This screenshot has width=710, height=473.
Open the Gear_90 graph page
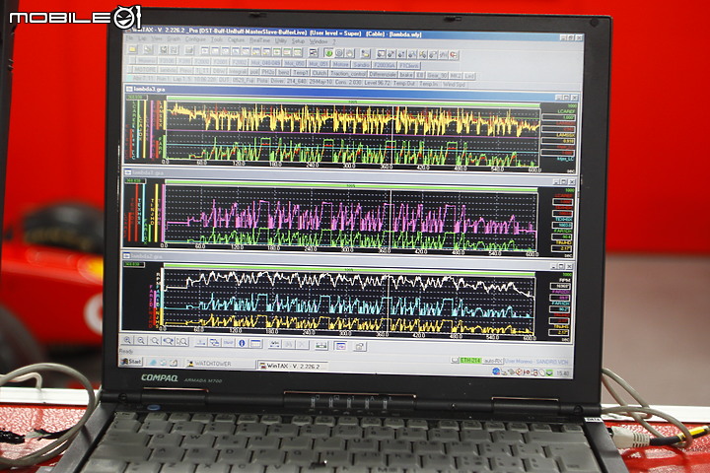437,75
